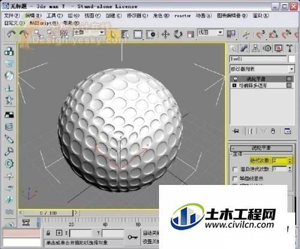Image resolution: width=300 pixels, height=249 pixels.
Task: Switch to the Utilities hammer tab
Action: [x=290, y=48]
